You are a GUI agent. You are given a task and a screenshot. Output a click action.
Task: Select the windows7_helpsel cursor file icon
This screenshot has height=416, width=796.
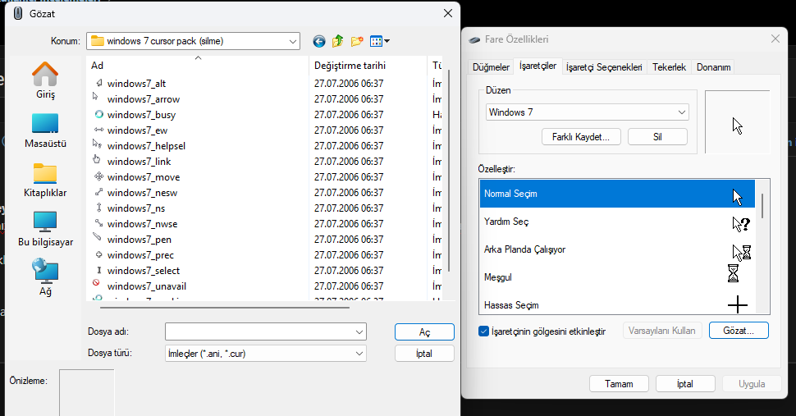tap(97, 144)
